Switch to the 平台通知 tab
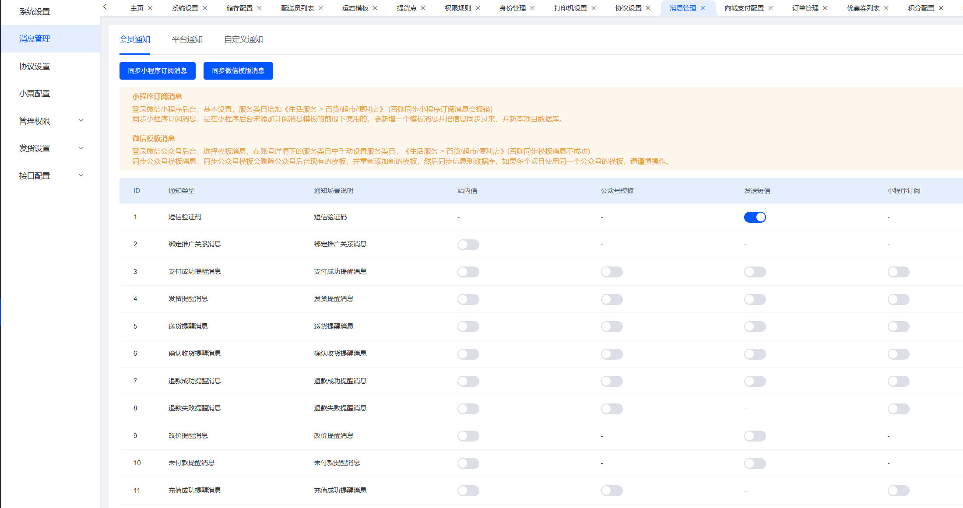The height and width of the screenshot is (508, 963). [187, 39]
